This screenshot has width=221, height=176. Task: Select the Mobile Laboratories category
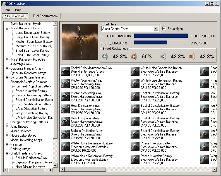[x=23, y=136]
